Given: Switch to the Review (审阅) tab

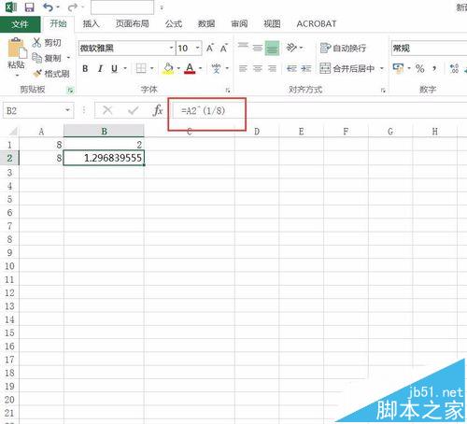Looking at the screenshot, I should 239,23.
